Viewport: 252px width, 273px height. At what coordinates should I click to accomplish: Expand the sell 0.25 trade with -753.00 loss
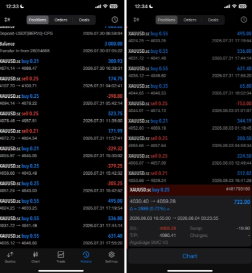pyautogui.click(x=190, y=107)
